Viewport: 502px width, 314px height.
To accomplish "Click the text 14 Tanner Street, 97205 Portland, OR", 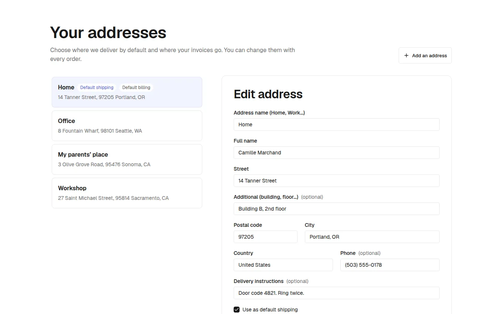I will (x=102, y=97).
